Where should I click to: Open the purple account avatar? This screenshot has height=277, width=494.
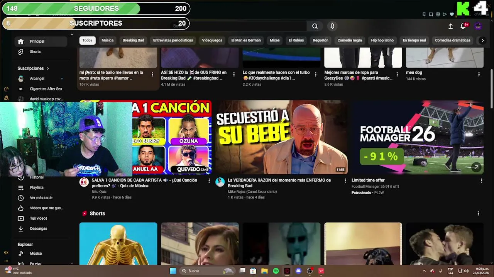pos(478,26)
